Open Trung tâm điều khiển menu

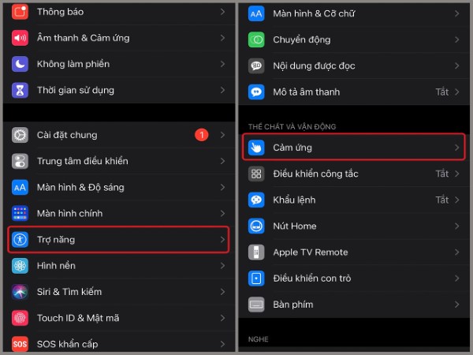(119, 161)
